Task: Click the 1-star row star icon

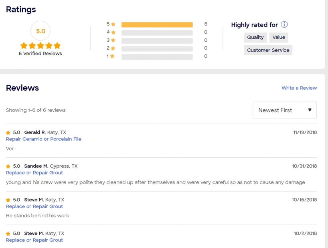Action: [112, 56]
